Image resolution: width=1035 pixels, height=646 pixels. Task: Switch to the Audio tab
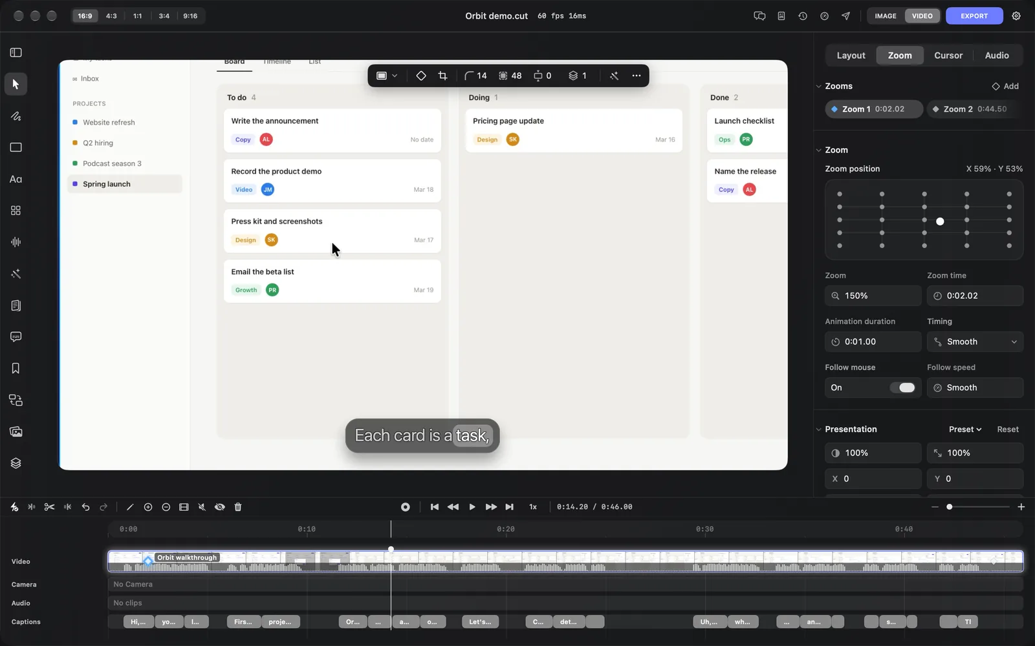[x=997, y=56]
